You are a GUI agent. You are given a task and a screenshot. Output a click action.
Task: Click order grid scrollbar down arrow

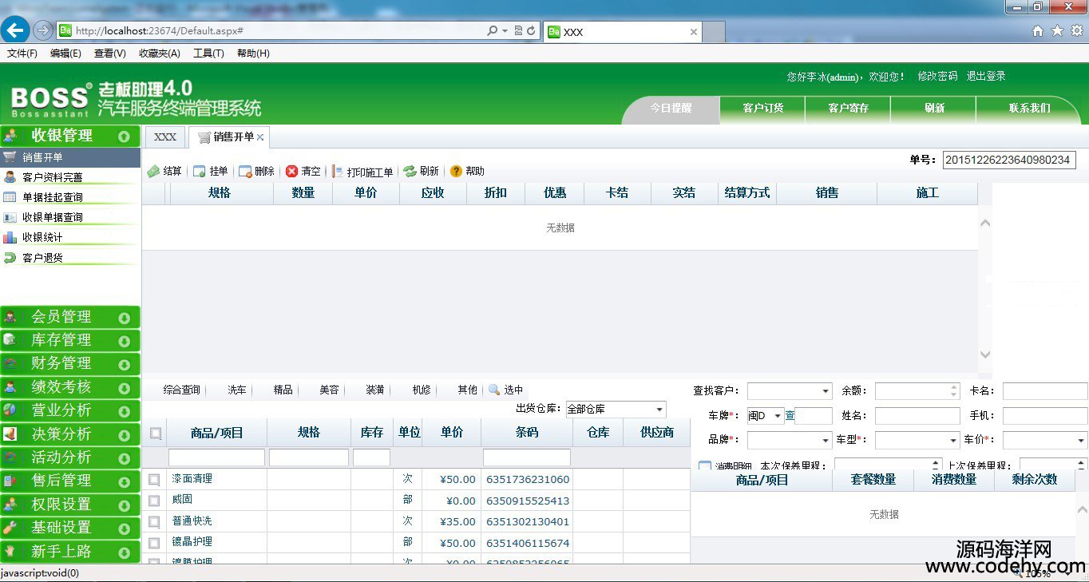click(x=985, y=354)
